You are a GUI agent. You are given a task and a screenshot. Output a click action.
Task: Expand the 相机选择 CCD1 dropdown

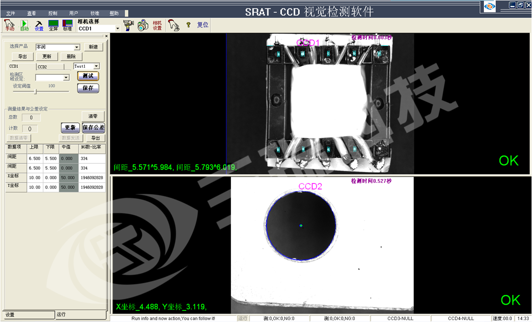tap(118, 28)
